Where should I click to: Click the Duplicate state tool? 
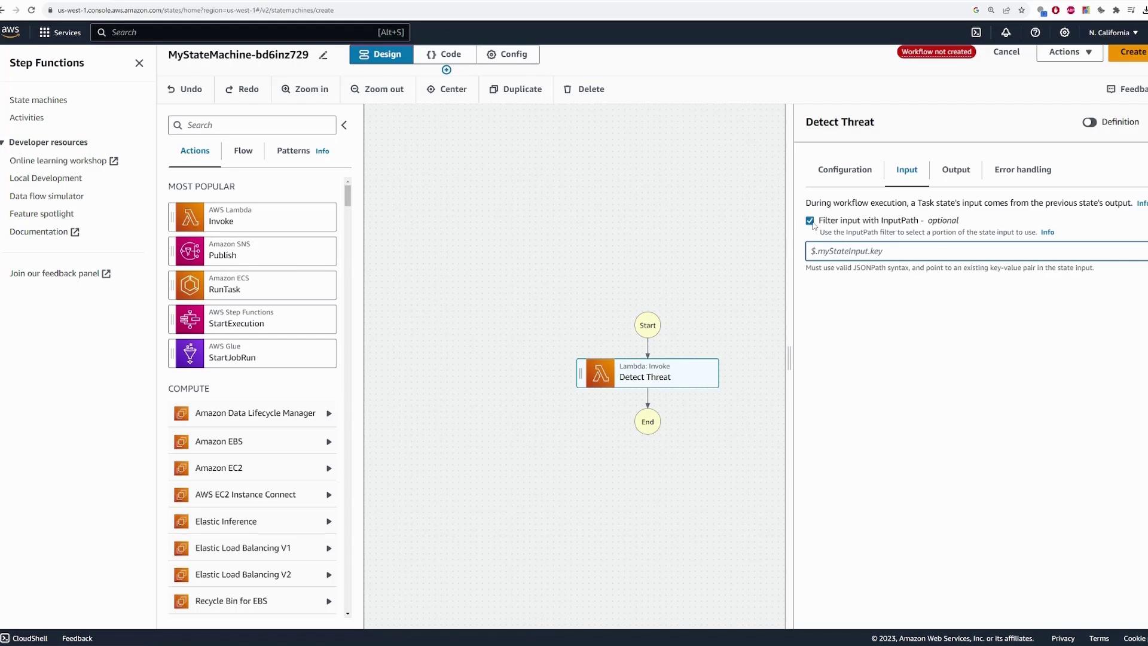[515, 89]
